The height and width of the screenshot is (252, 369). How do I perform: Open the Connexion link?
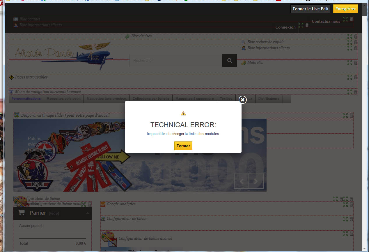coord(285,27)
